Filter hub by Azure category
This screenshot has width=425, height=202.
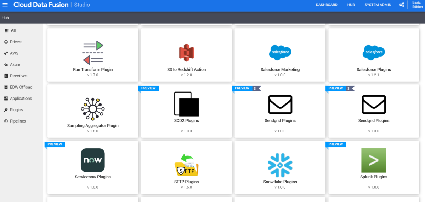15,65
